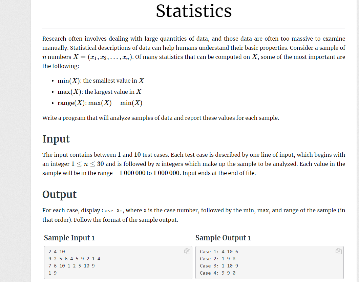The height and width of the screenshot is (282, 359).
Task: Click the Sample Input 1 label
Action: [x=69, y=238]
